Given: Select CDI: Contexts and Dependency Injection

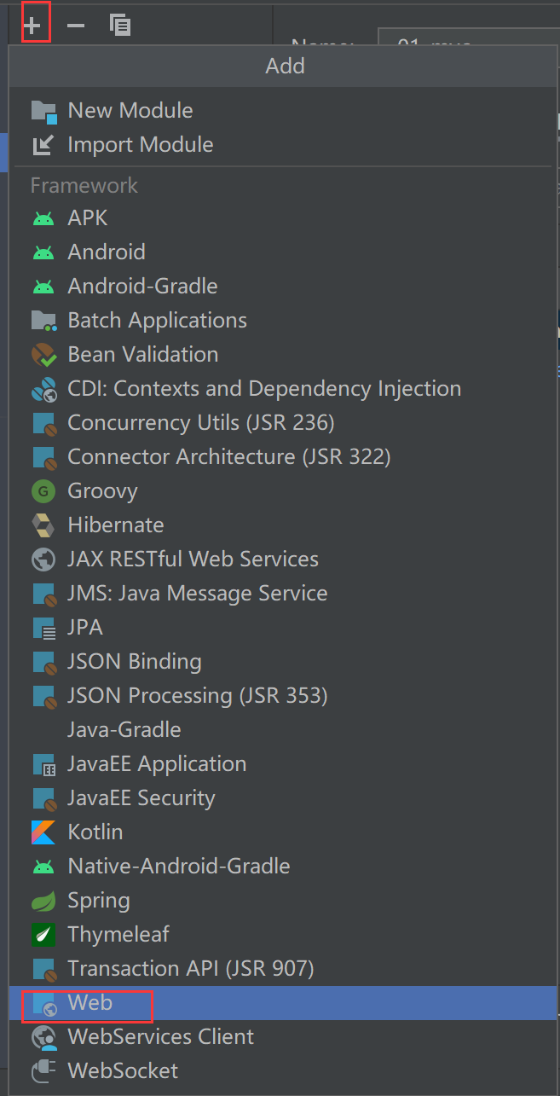Looking at the screenshot, I should click(x=264, y=389).
